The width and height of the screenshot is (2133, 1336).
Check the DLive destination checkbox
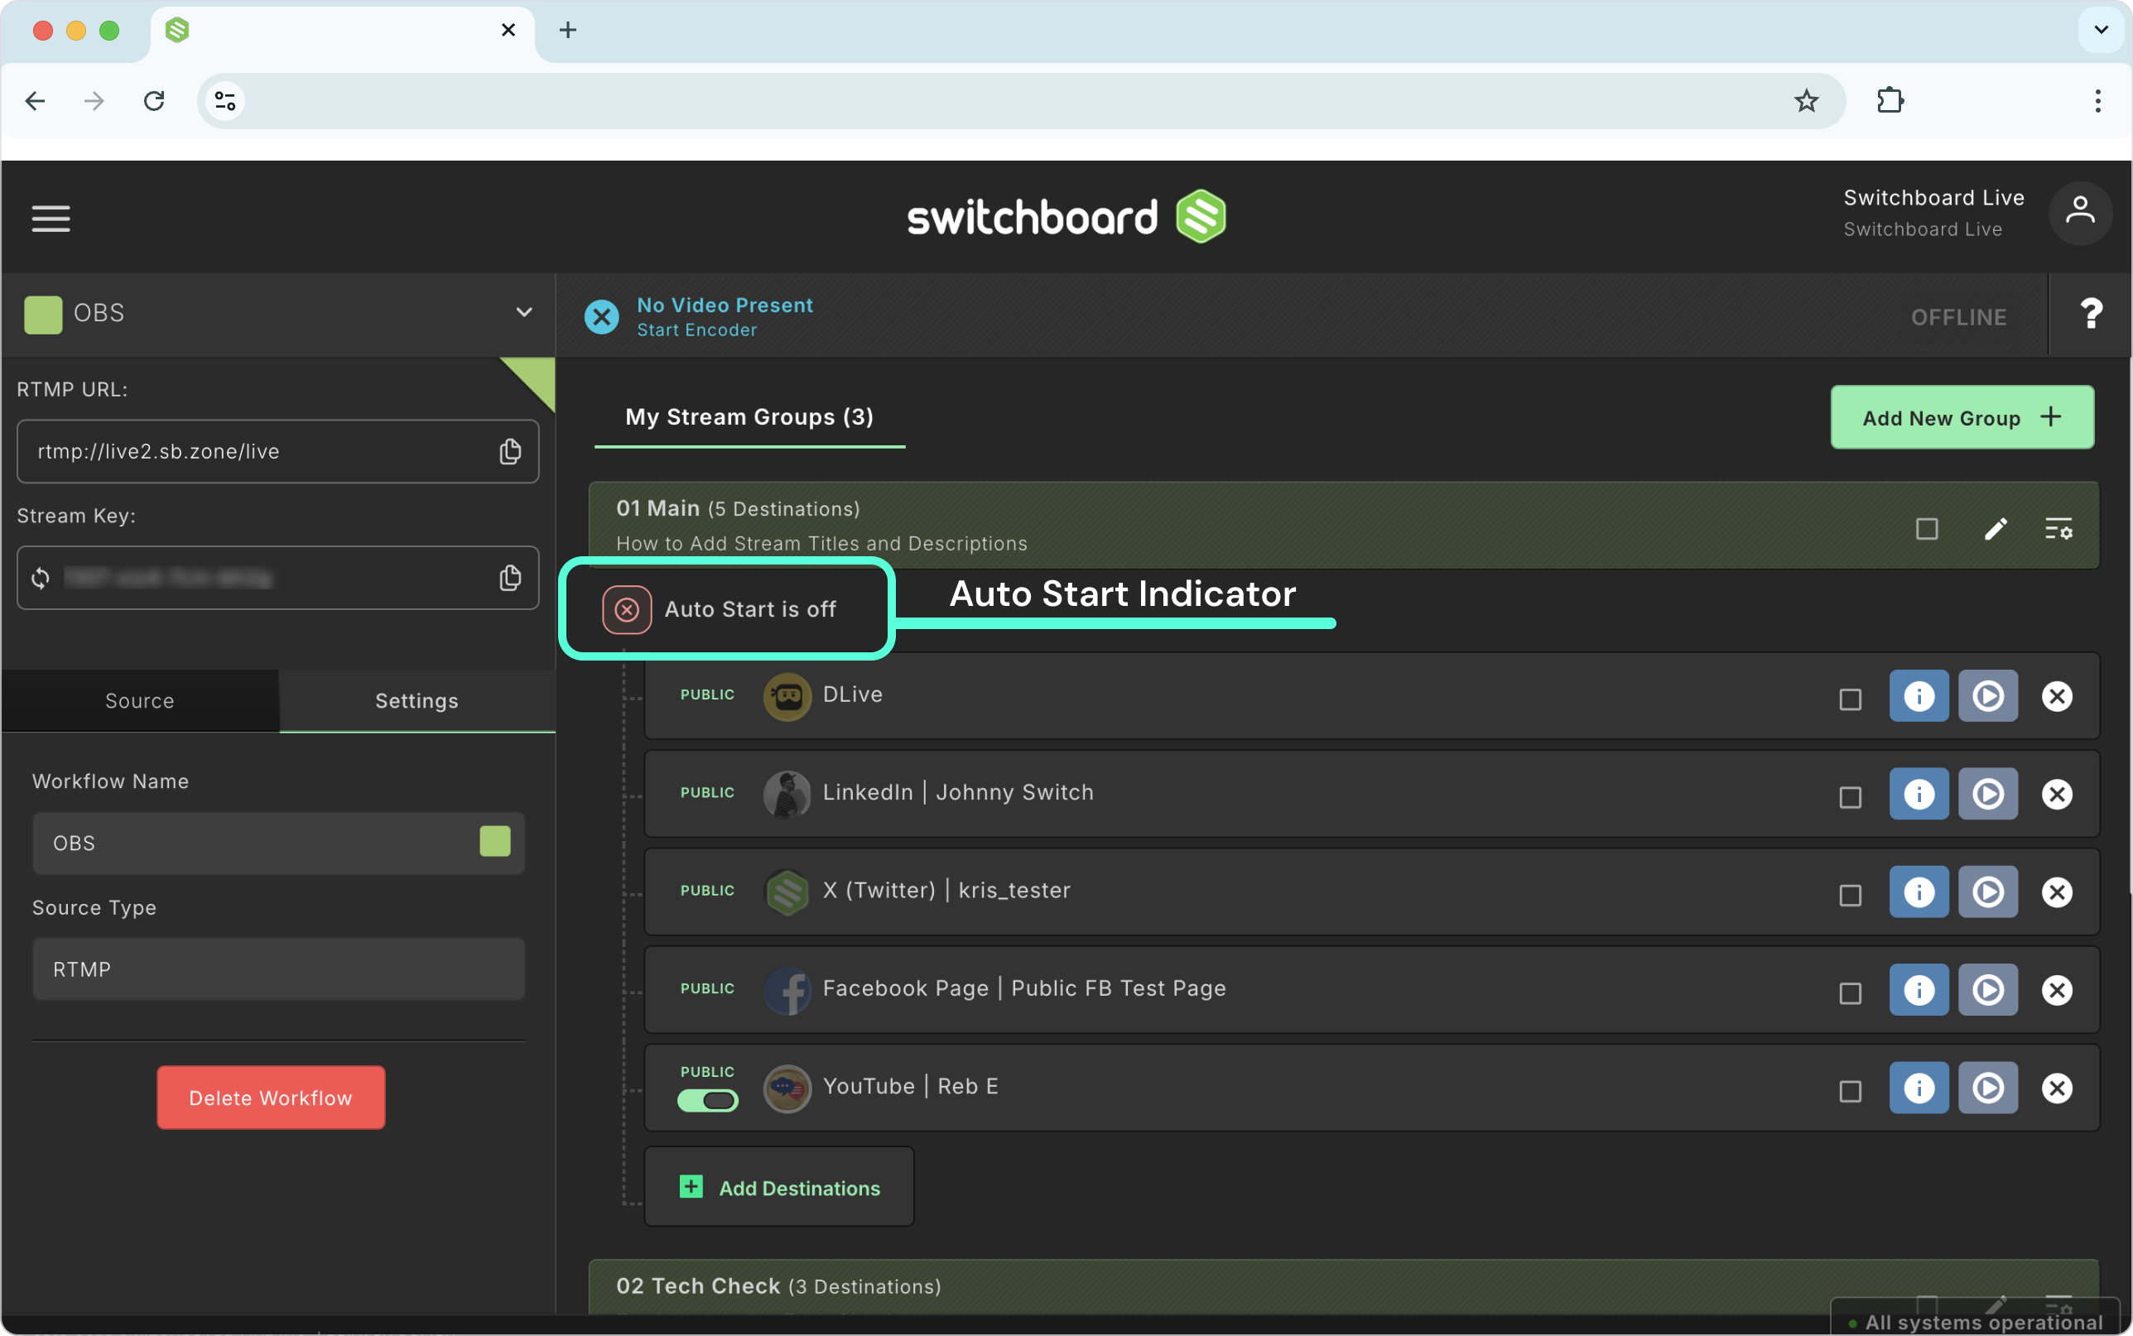pos(1849,699)
